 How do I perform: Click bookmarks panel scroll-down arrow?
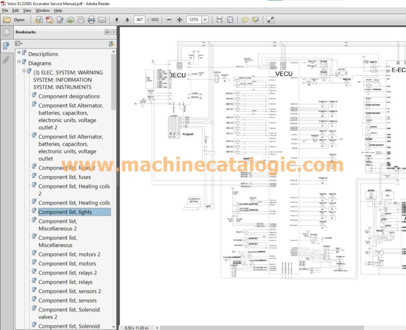[114, 327]
